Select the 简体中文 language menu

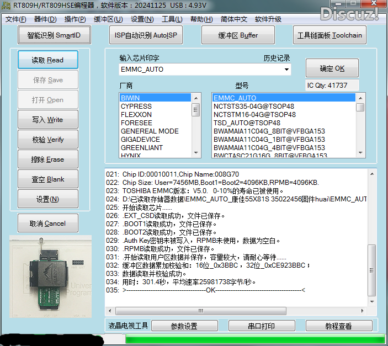click(234, 19)
